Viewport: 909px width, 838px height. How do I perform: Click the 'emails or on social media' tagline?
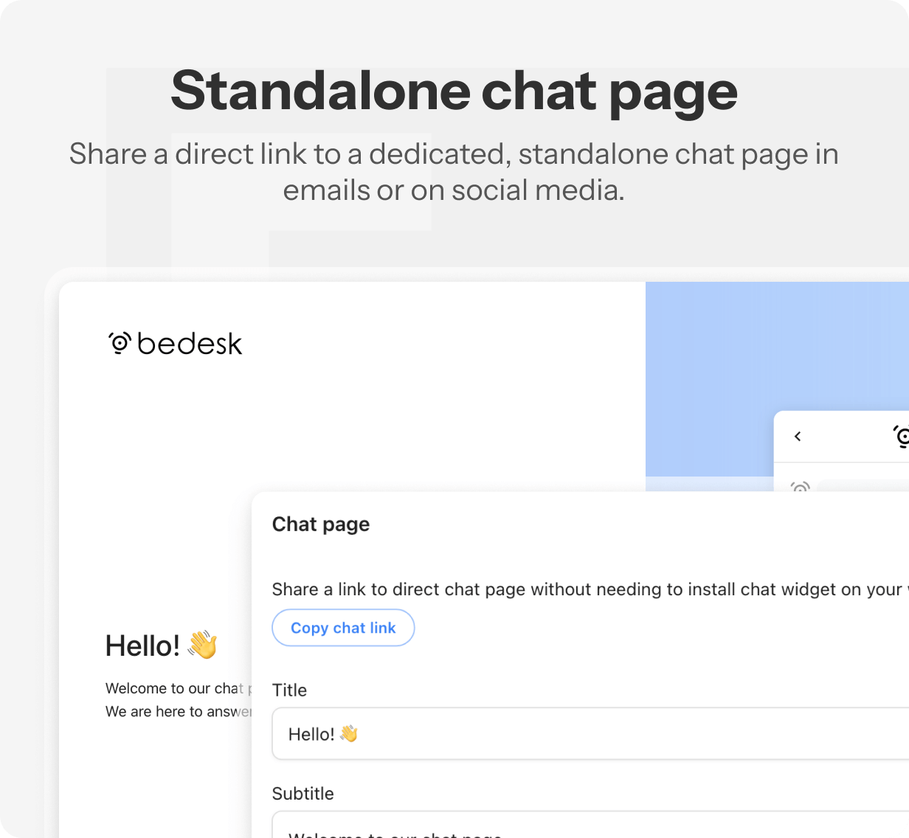pos(454,190)
